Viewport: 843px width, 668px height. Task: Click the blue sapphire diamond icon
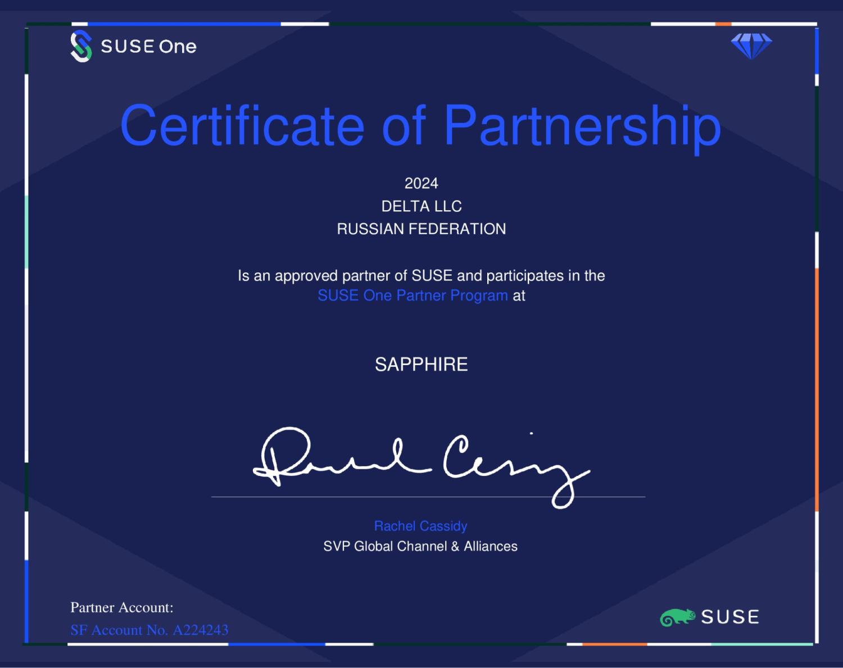click(751, 46)
